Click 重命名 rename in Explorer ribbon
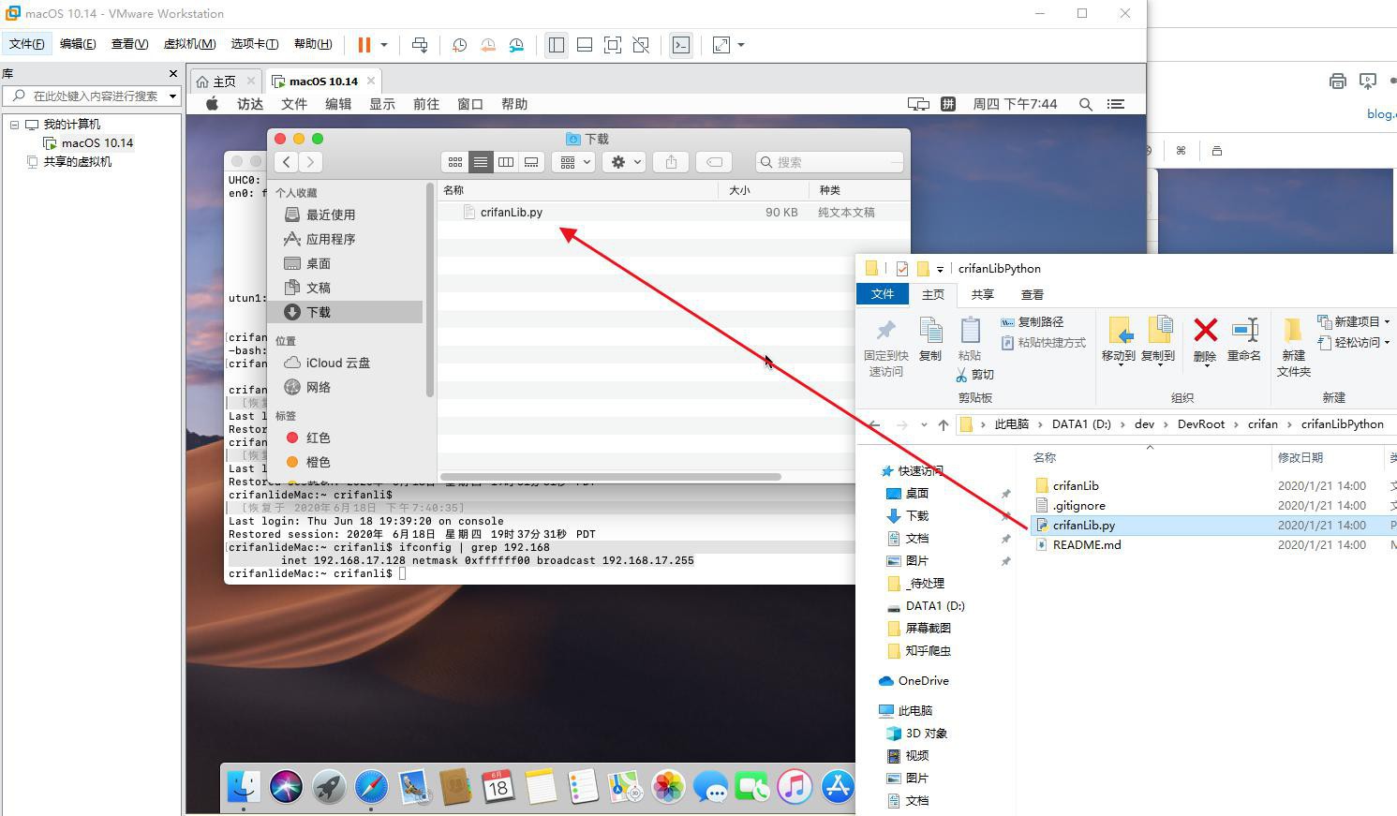Screen dimensions: 1397x816 tap(1243, 339)
